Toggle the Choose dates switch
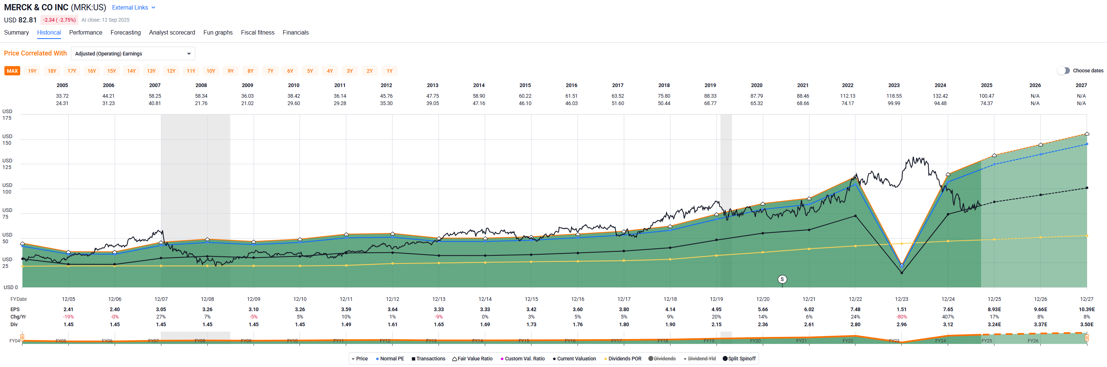The image size is (1107, 367). point(1064,71)
